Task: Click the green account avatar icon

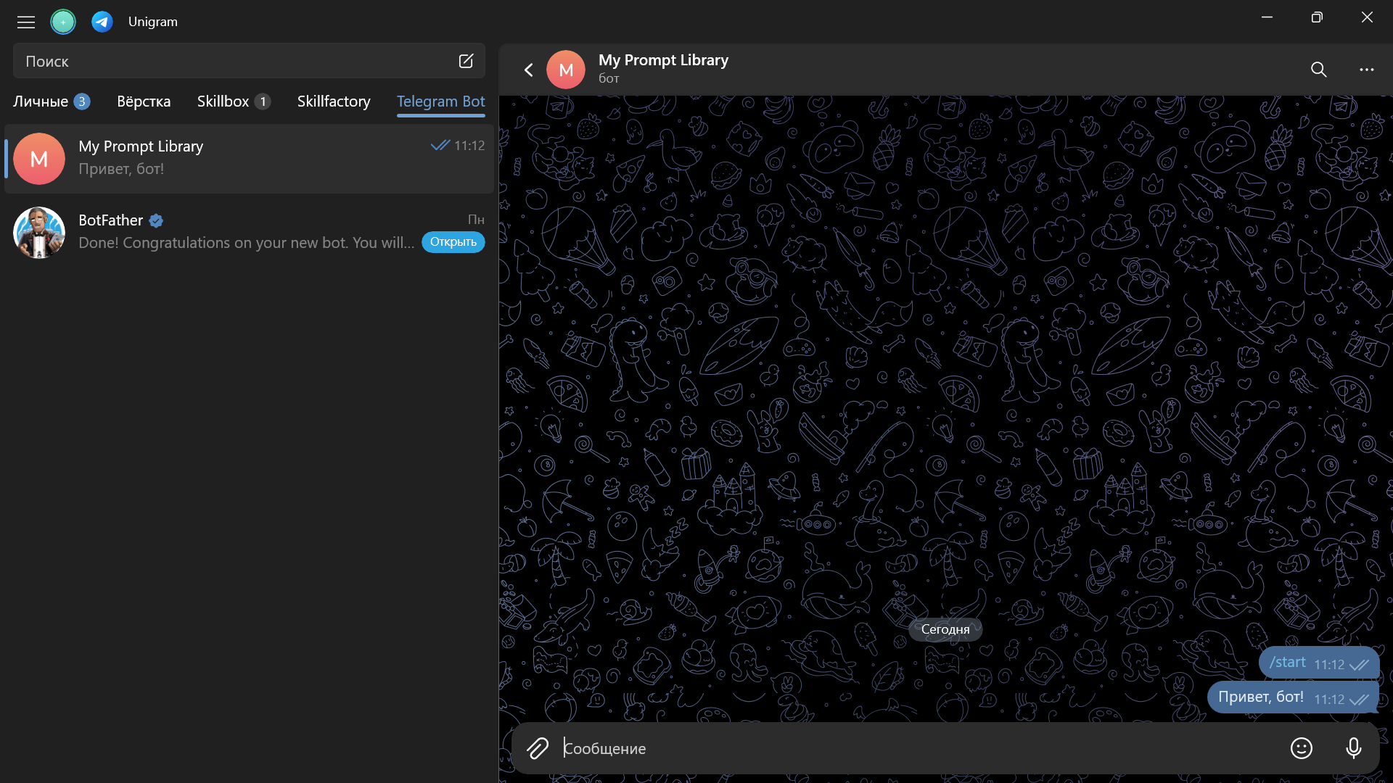Action: point(63,22)
